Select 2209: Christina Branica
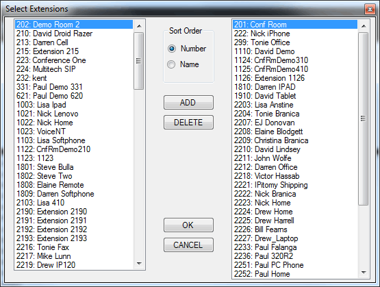 tap(295, 140)
